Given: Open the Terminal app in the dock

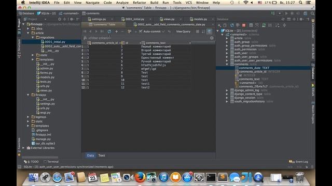Looking at the screenshot, I should pos(211,177).
